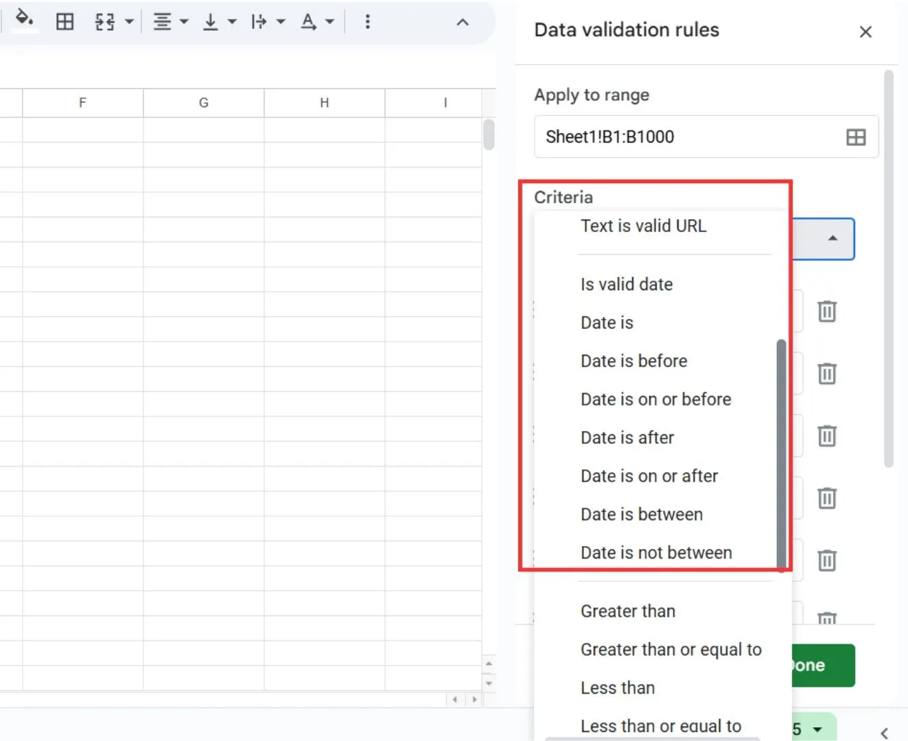This screenshot has width=908, height=741.
Task: Click the spreadsheet vertical scrollbar thumb
Action: tap(489, 134)
